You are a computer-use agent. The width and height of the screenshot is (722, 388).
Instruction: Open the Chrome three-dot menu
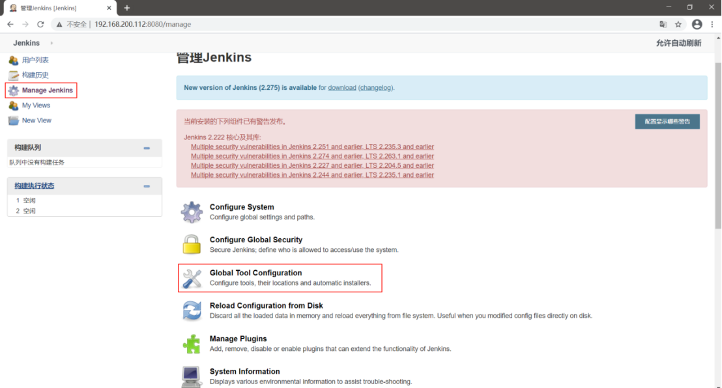[712, 24]
